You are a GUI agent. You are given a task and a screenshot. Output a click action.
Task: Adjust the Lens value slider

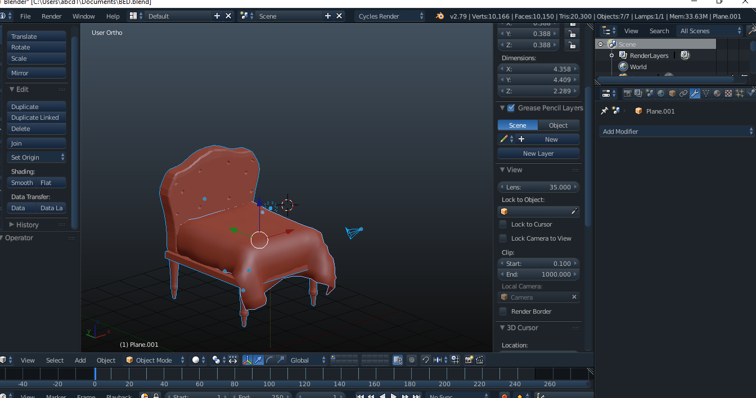pyautogui.click(x=538, y=186)
